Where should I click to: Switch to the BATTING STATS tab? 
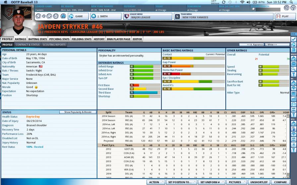click(x=37, y=39)
